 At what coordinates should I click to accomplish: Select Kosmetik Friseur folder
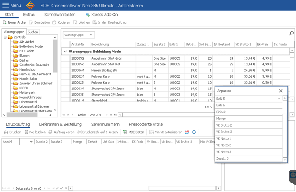coord(30,97)
